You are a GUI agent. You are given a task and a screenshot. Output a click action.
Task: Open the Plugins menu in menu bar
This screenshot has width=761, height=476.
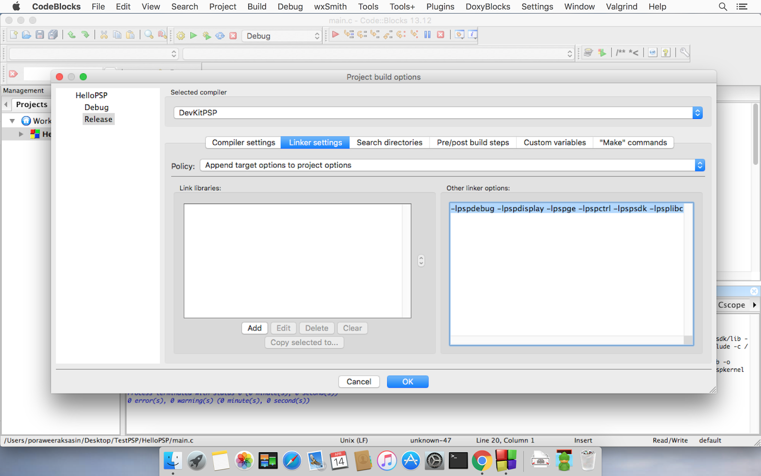point(440,7)
